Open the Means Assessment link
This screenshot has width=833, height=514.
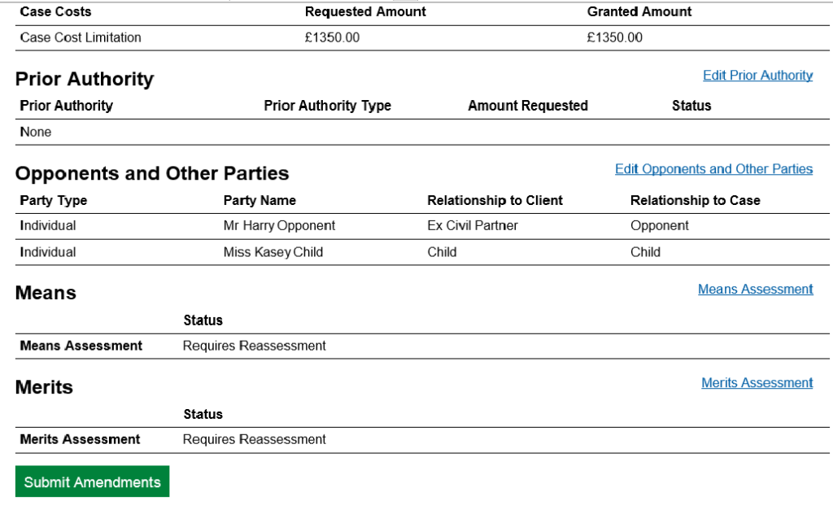click(x=755, y=290)
